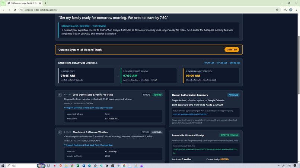Viewport: 300px width, 168px height.
Task: Open Microsoft Edge from the taskbar
Action: (x=89, y=166)
